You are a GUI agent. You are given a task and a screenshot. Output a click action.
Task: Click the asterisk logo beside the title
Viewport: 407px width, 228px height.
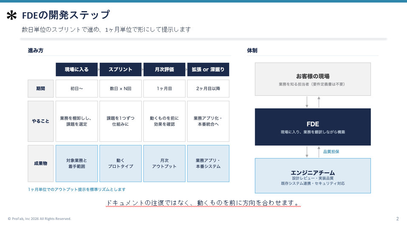pos(12,15)
